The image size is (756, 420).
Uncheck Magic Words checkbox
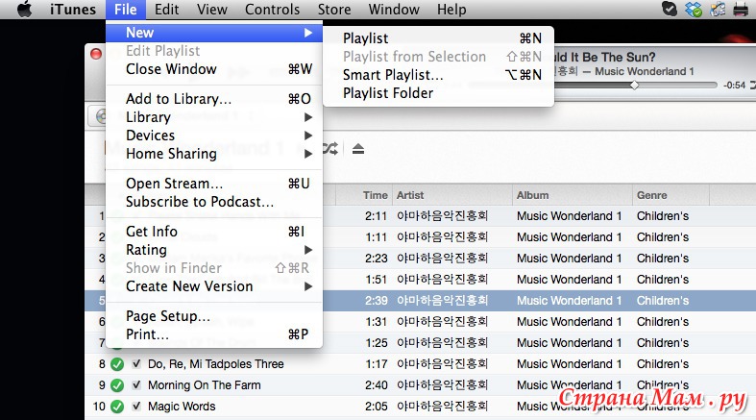136,406
